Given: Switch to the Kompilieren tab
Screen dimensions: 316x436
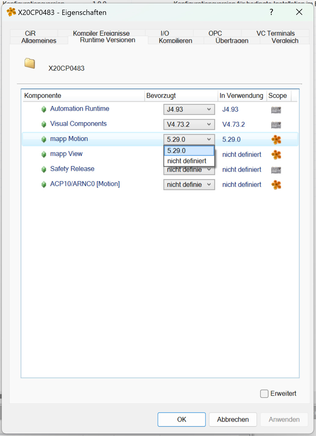Looking at the screenshot, I should tap(176, 41).
